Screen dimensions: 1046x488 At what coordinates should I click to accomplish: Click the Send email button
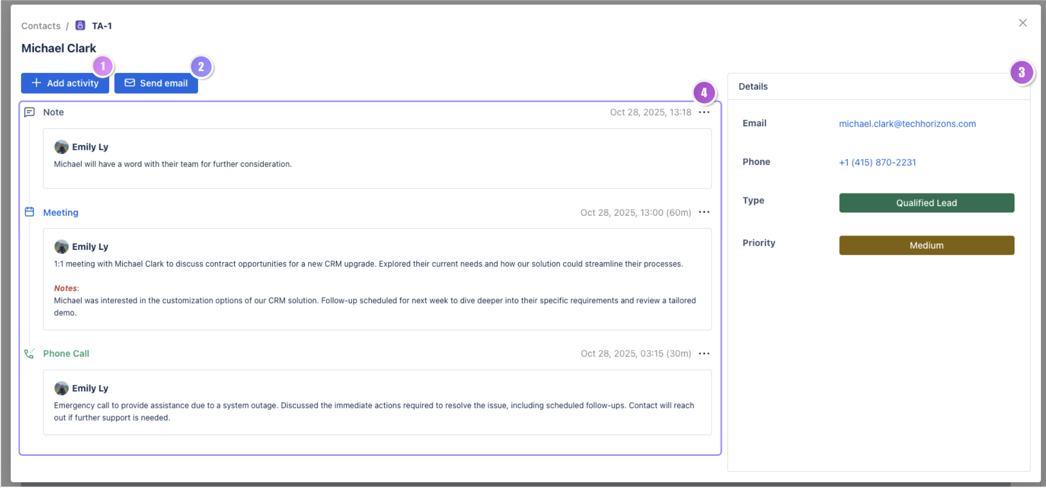(x=156, y=83)
